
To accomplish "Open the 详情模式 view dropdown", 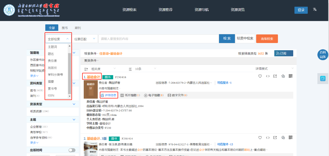I will pyautogui.click(x=274, y=69).
